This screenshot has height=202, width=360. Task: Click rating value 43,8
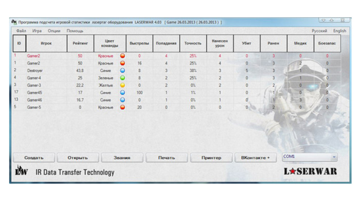point(80,71)
